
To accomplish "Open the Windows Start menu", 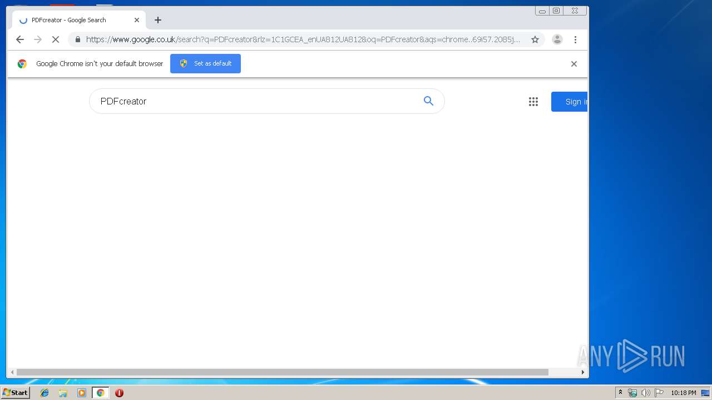I will 16,393.
